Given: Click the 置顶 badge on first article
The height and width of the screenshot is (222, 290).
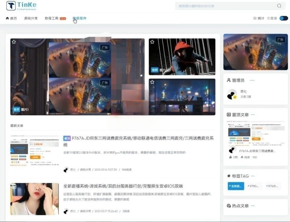Looking at the screenshot, I should pyautogui.click(x=67, y=138).
